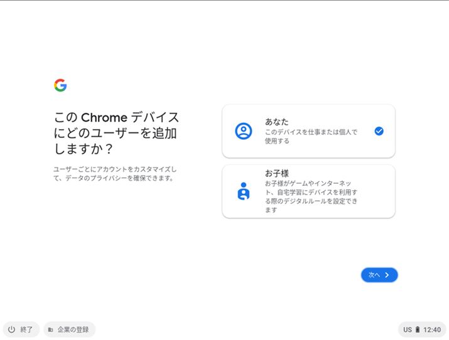Open the US input method menu
Viewport: 449px width, 340px height.
point(408,330)
